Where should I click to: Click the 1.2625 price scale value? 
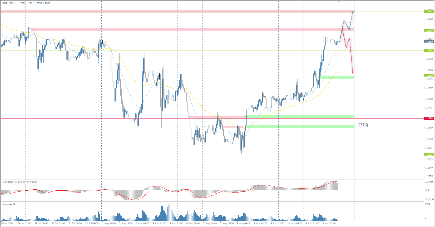coord(429,176)
